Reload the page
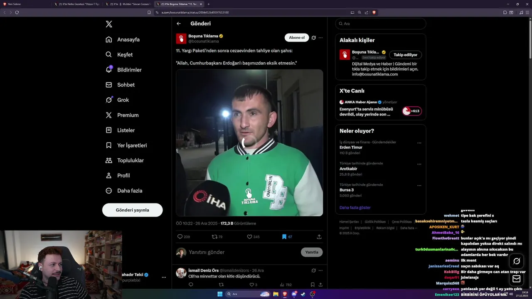532x299 pixels. [x=17, y=12]
